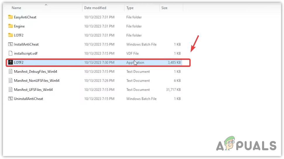Click the installscript.vdf file icon

(x=11, y=53)
